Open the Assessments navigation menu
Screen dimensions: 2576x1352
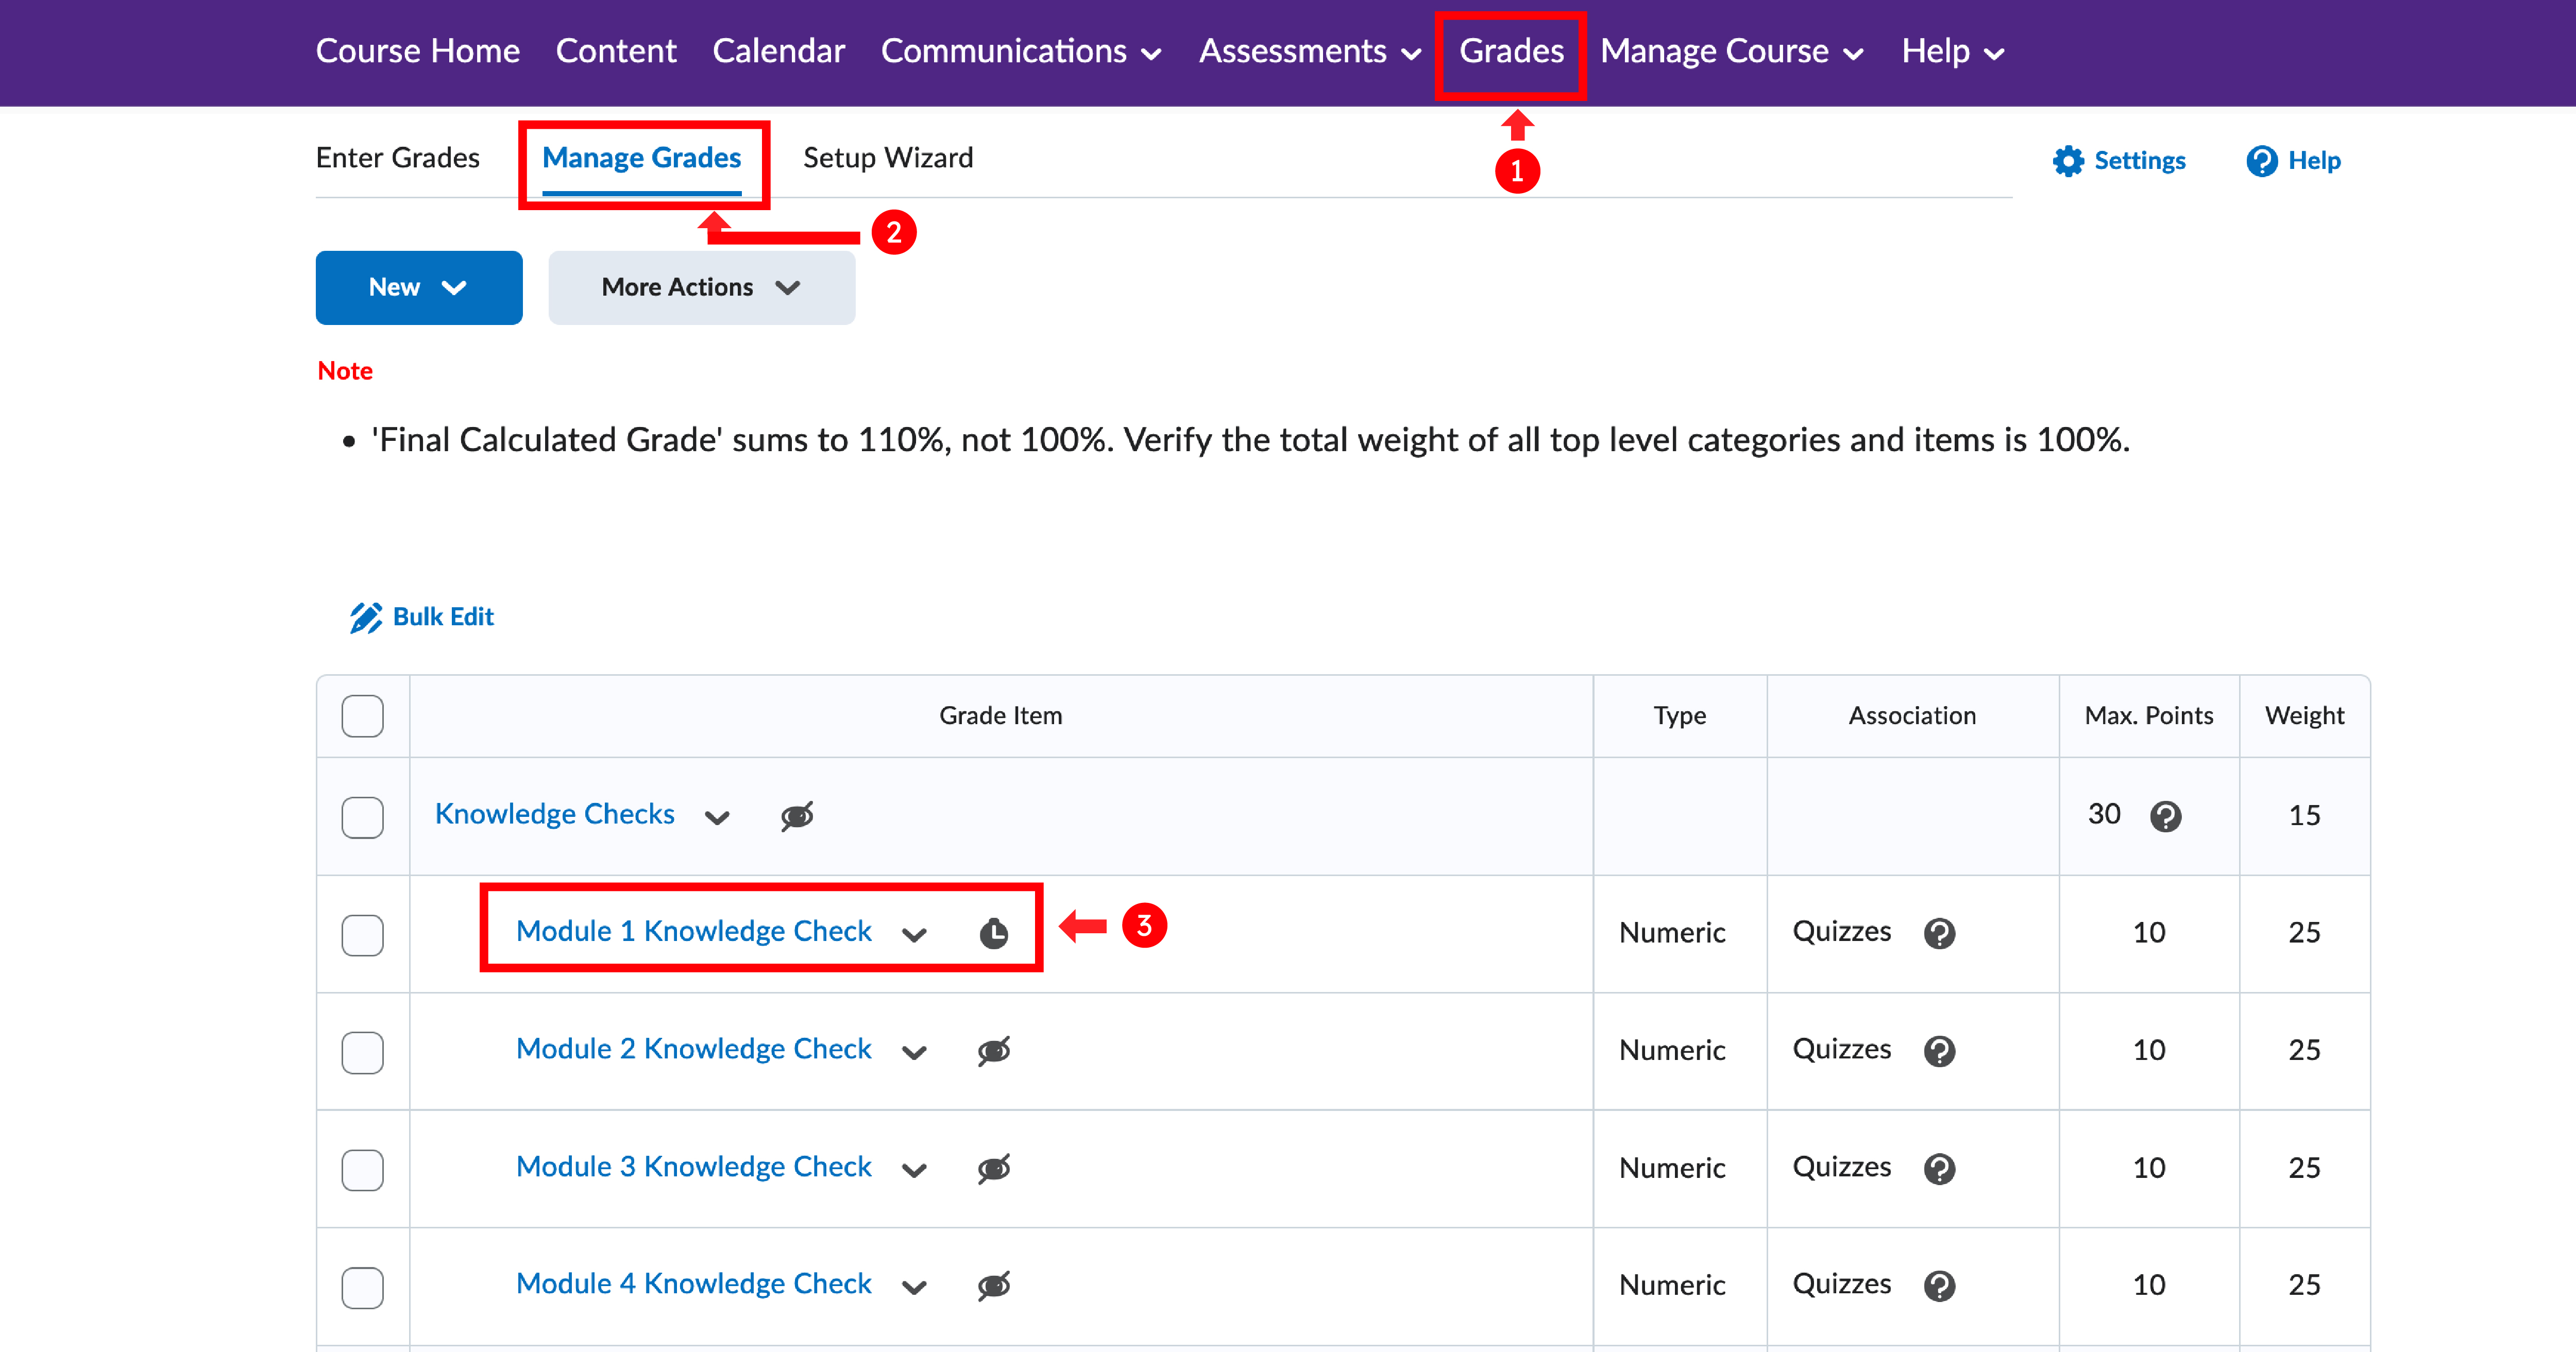pyautogui.click(x=1309, y=52)
